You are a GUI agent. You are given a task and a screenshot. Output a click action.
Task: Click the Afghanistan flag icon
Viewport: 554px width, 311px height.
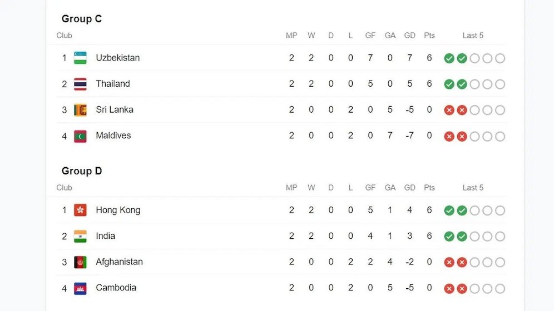click(x=80, y=262)
